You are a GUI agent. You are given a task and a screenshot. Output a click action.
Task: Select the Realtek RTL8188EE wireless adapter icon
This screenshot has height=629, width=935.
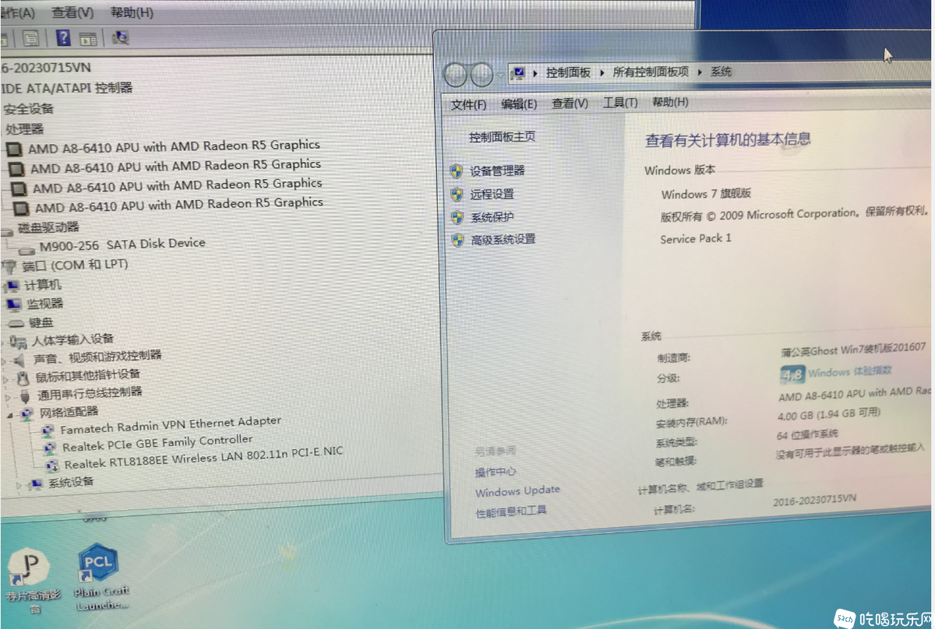[x=53, y=466]
